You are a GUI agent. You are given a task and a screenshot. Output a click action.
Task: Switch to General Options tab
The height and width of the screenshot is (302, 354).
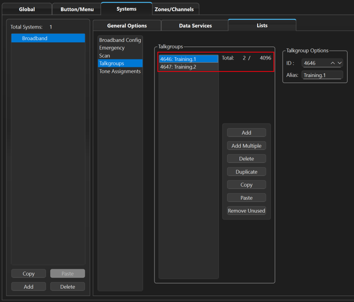[x=127, y=26]
